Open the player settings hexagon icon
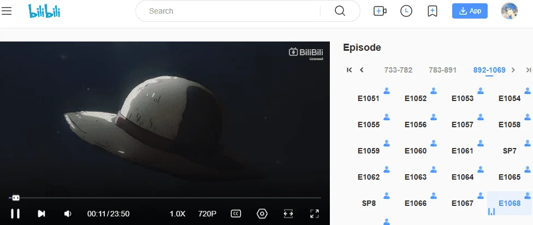The width and height of the screenshot is (533, 225). (x=262, y=214)
